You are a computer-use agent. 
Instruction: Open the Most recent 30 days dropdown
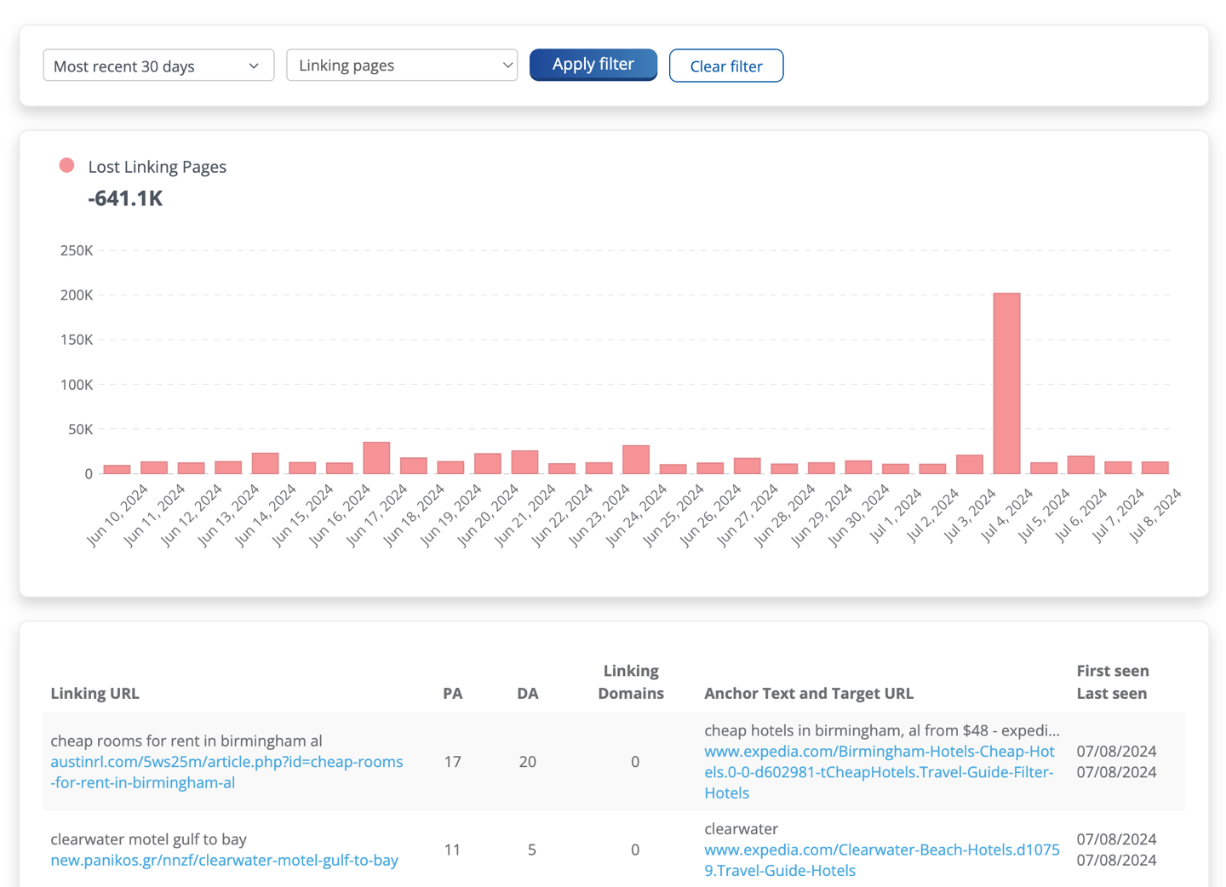(x=158, y=66)
